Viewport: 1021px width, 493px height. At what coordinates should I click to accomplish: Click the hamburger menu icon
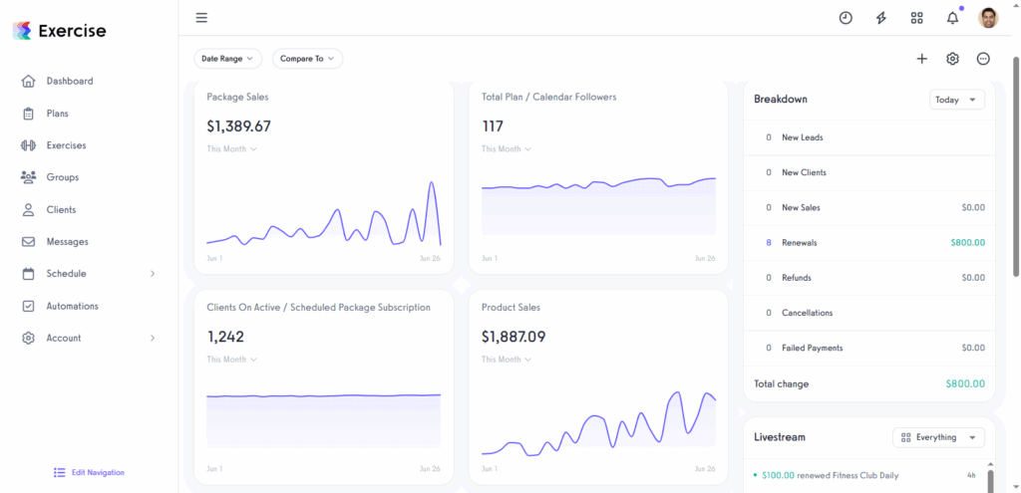point(201,18)
